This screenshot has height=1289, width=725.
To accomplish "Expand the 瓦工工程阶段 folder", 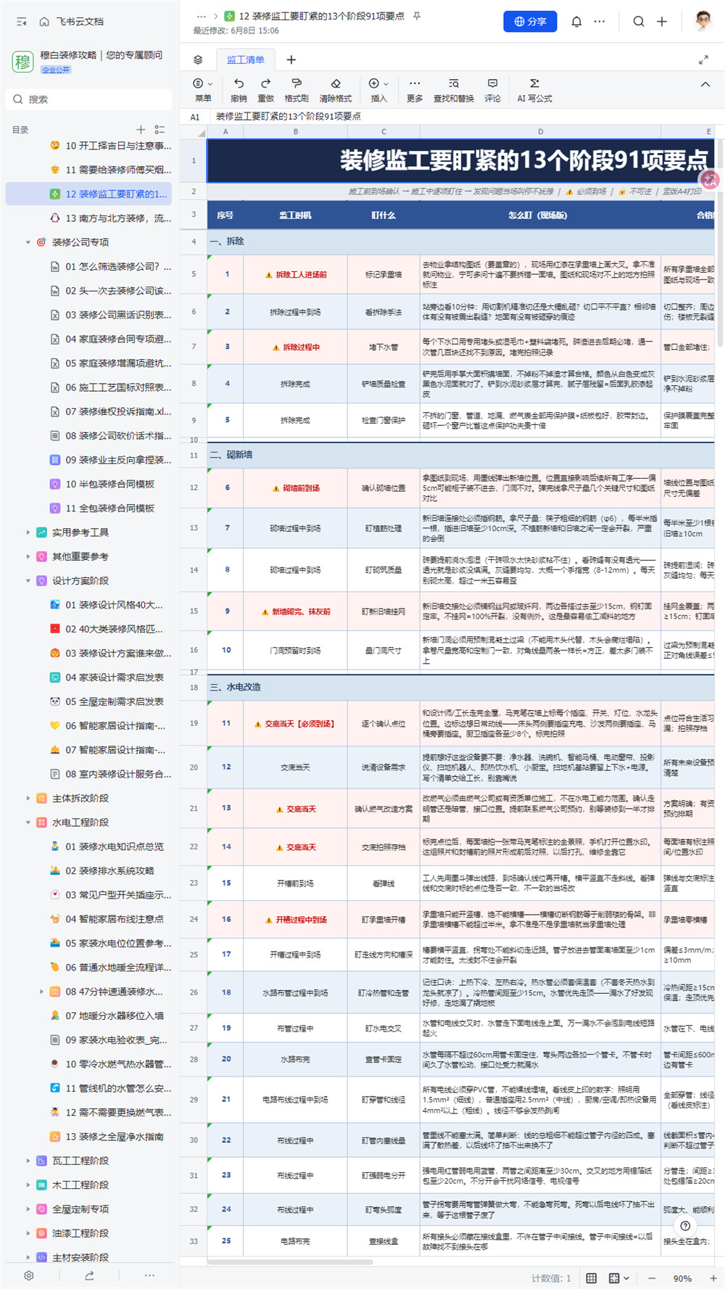I will pos(28,1161).
